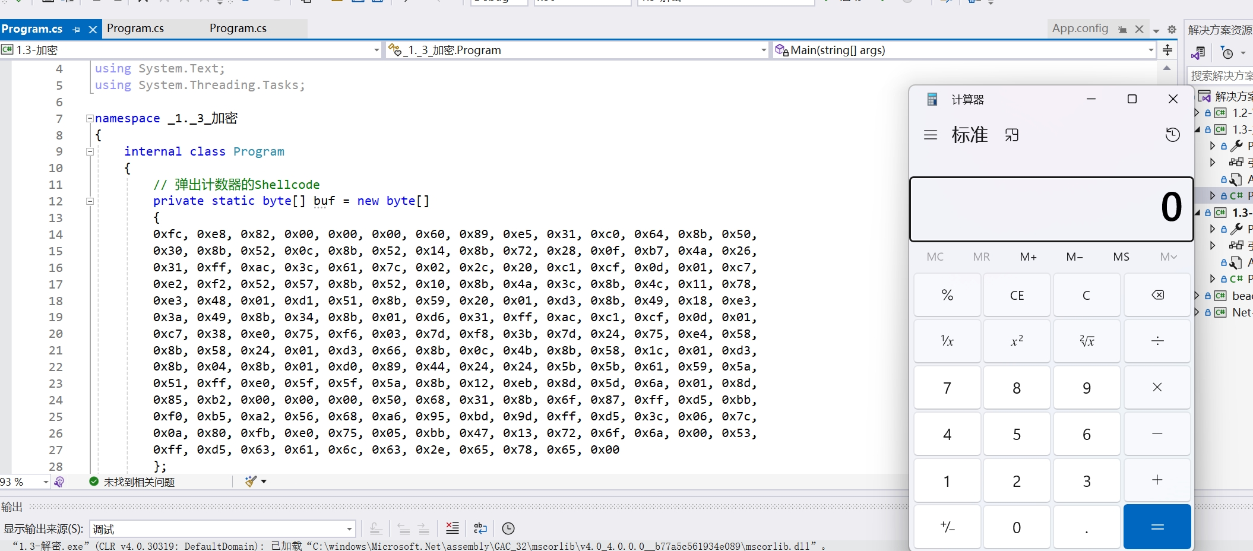Toggle pin on the App.config tab
The image size is (1253, 551).
(1122, 29)
